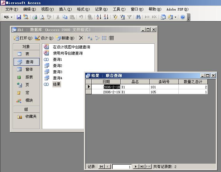Click the new record toolbar icon

(147, 17)
